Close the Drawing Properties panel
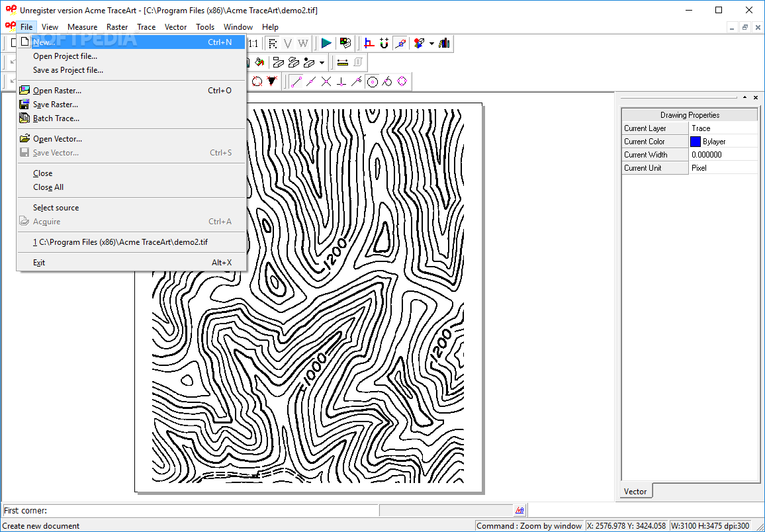This screenshot has height=532, width=765. 756,97
